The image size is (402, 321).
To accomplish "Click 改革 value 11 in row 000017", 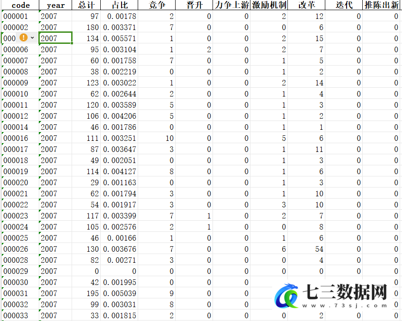I will click(306, 149).
